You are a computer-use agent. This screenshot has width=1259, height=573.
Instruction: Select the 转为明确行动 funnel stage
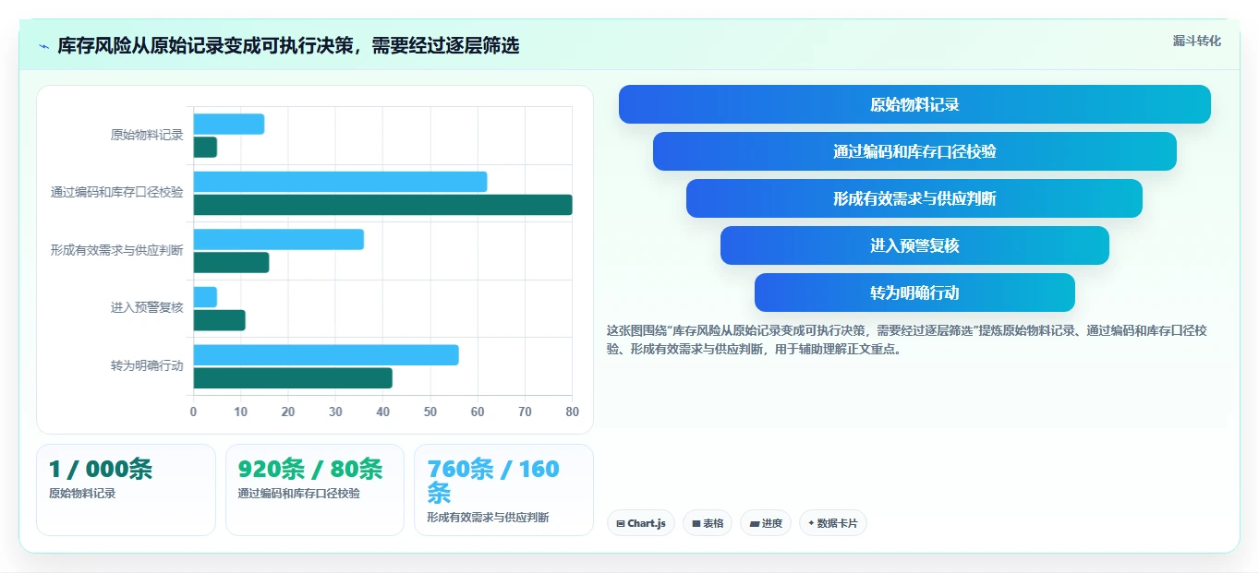(x=914, y=292)
